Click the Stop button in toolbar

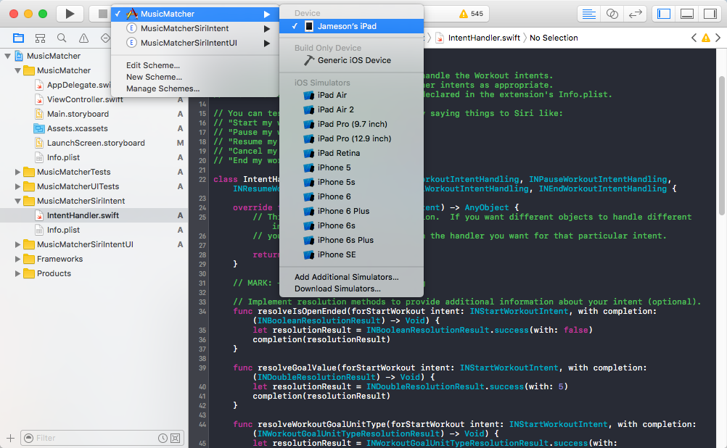point(100,14)
